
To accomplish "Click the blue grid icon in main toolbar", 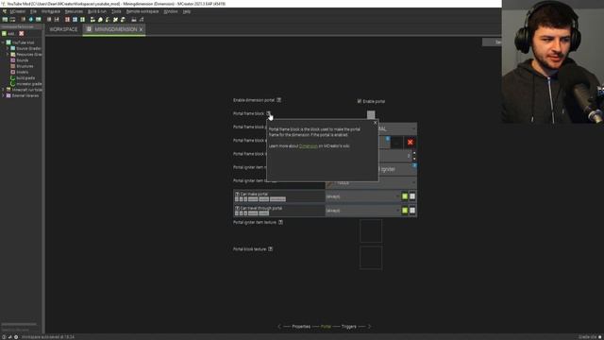I will pos(75,19).
